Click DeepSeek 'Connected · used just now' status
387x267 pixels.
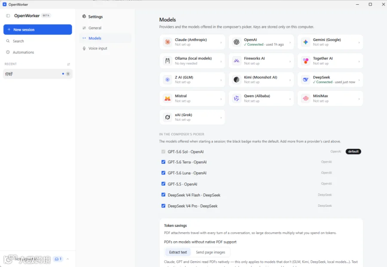click(334, 82)
